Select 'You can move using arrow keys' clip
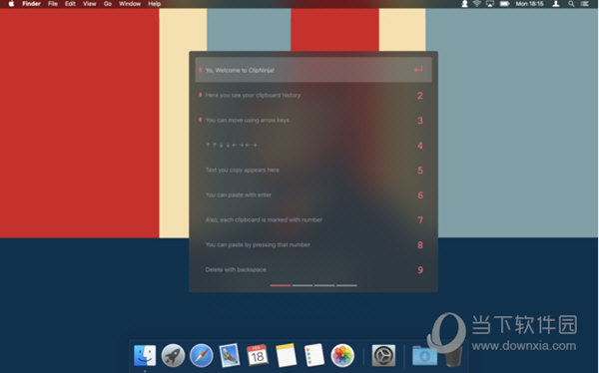The image size is (599, 373). coord(313,120)
